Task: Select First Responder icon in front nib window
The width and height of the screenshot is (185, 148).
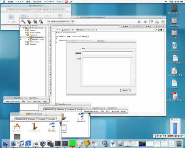Action: (34, 127)
